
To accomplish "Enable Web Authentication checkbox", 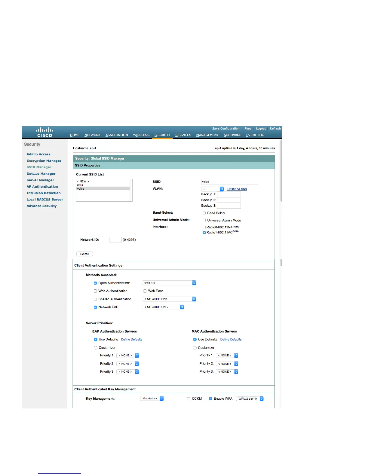I will click(x=95, y=291).
